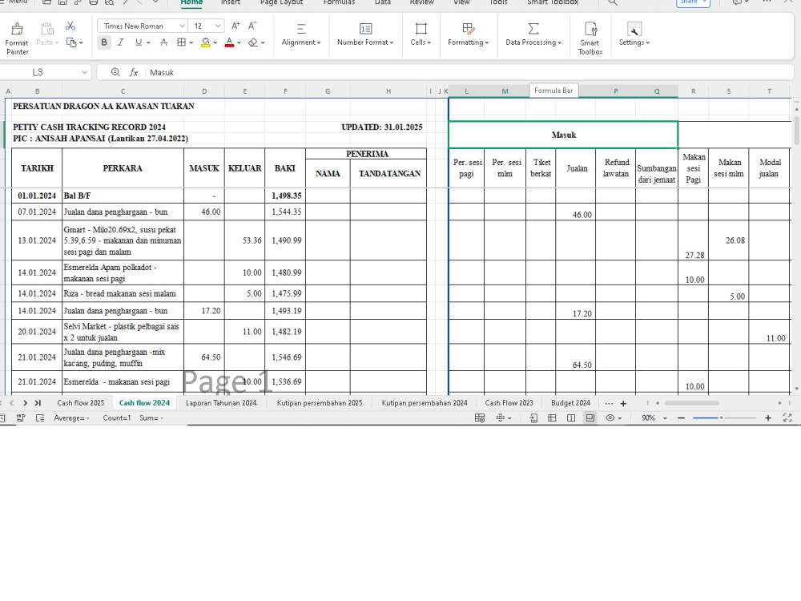This screenshot has width=801, height=601.
Task: Click the full screen icon in status bar
Action: (x=787, y=418)
